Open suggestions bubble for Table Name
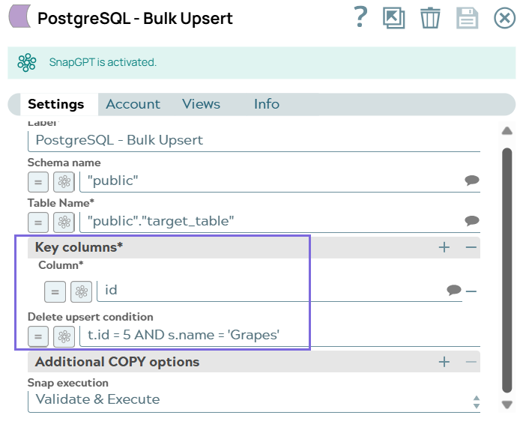The image size is (523, 436). point(472,221)
